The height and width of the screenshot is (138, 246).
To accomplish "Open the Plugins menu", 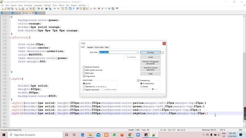I will (x=74, y=5).
